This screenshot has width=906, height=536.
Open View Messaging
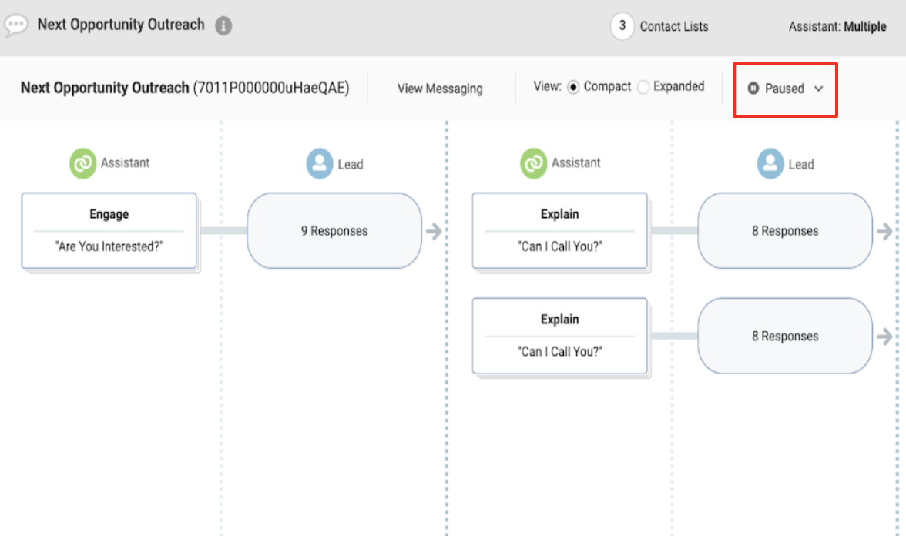pos(440,89)
